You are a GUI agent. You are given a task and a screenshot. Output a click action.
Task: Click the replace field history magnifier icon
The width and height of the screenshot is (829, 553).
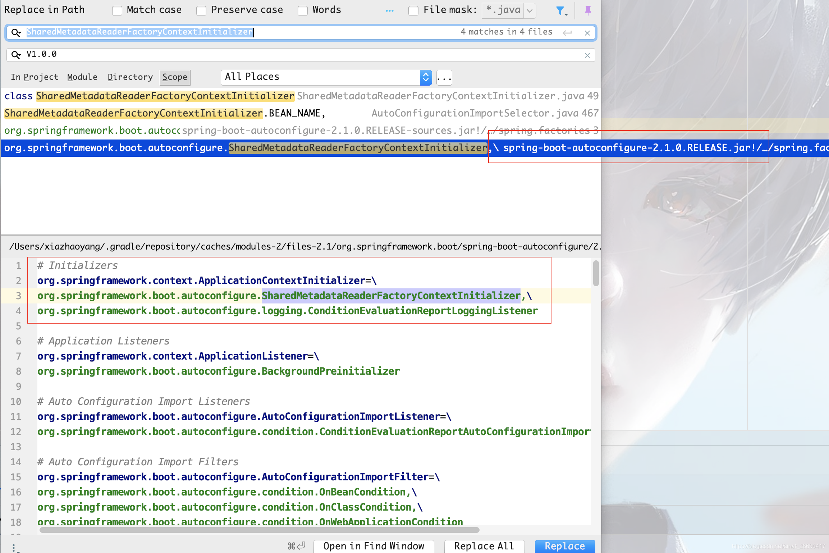[x=16, y=55]
